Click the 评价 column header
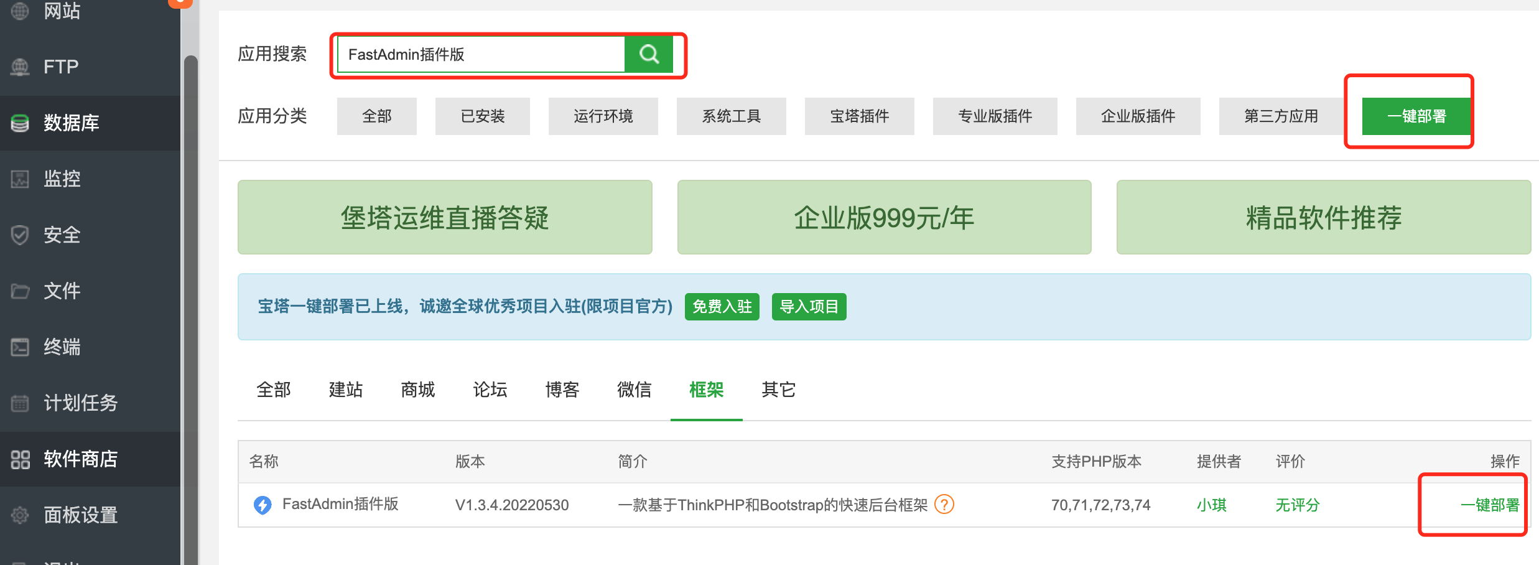Image resolution: width=1539 pixels, height=565 pixels. pos(1290,461)
